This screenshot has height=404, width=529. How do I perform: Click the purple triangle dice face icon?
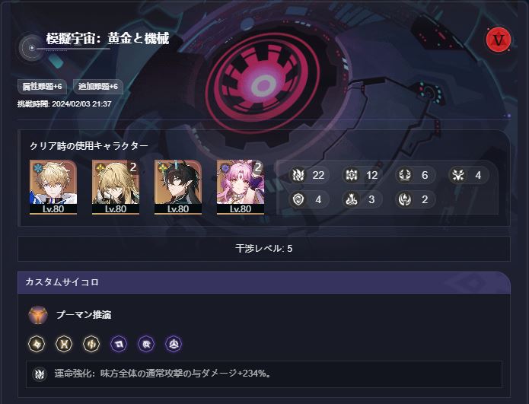click(x=174, y=344)
